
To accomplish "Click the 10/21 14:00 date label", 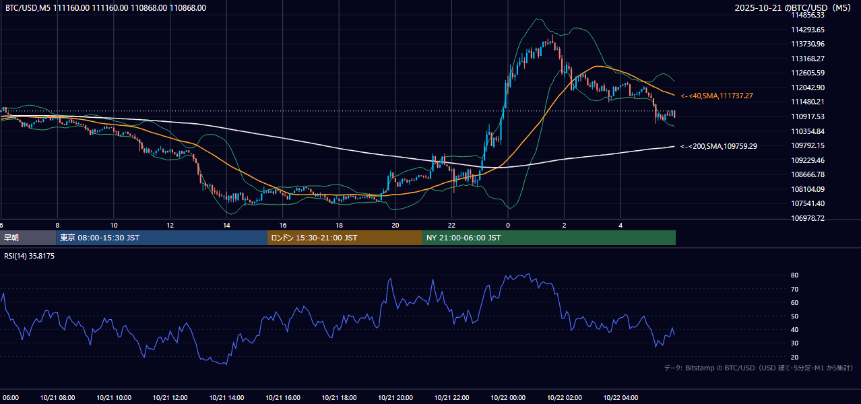I will click(x=226, y=398).
